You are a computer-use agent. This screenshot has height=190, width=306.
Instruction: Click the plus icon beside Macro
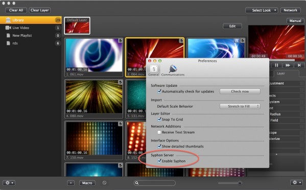70,183
